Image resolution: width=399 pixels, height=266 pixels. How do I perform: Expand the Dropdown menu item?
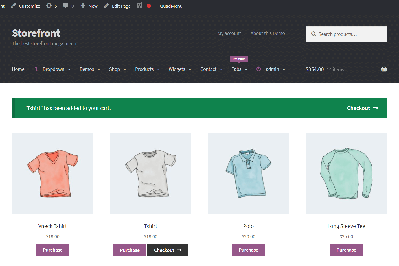(x=53, y=69)
